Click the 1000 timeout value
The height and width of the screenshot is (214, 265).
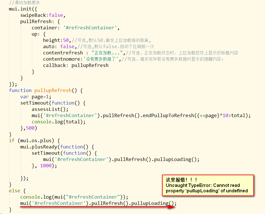46,166
